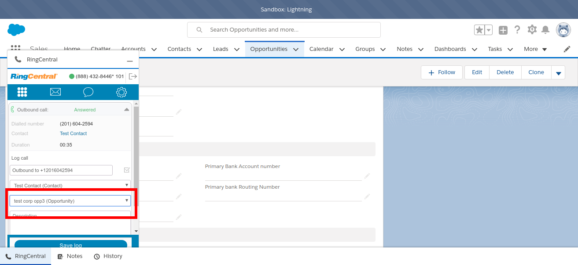The image size is (578, 265).
Task: Open RingCentral chat bubble icon
Action: (88, 92)
